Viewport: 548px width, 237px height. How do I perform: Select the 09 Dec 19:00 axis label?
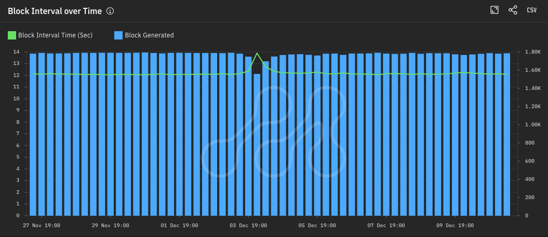[455, 226]
